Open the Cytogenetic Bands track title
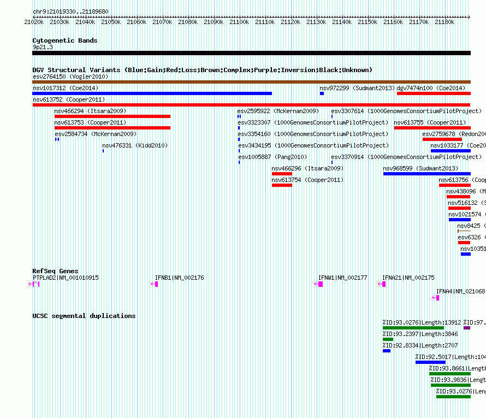Viewport: 486px width, 418px height. click(x=65, y=40)
